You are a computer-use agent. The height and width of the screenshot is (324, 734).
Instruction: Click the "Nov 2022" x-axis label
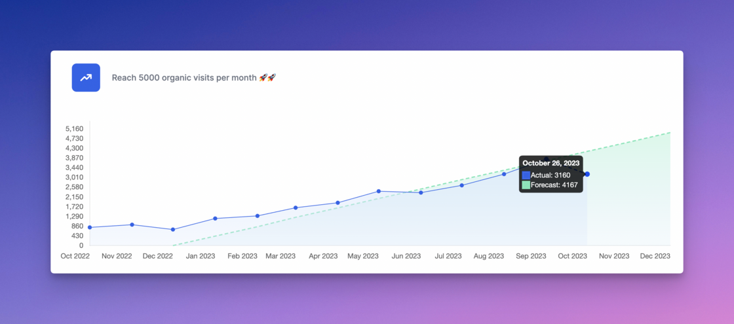[x=117, y=256]
